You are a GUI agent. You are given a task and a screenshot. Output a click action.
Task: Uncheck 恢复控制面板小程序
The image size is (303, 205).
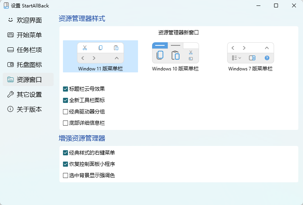tap(66, 164)
